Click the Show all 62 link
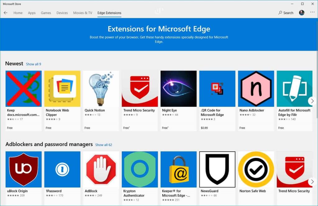This screenshot has height=206, width=318. click(103, 145)
